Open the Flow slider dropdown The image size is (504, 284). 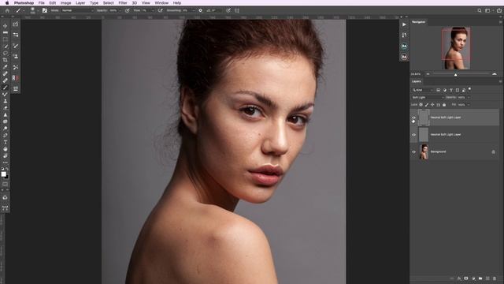coord(152,10)
